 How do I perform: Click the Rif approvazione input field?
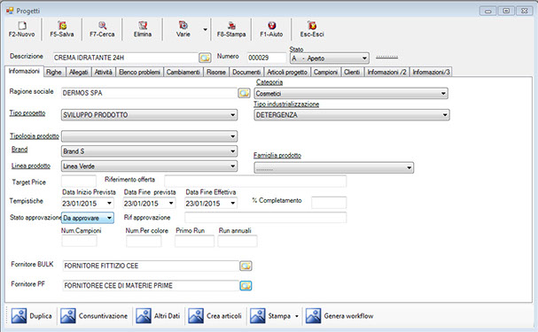tap(266, 218)
